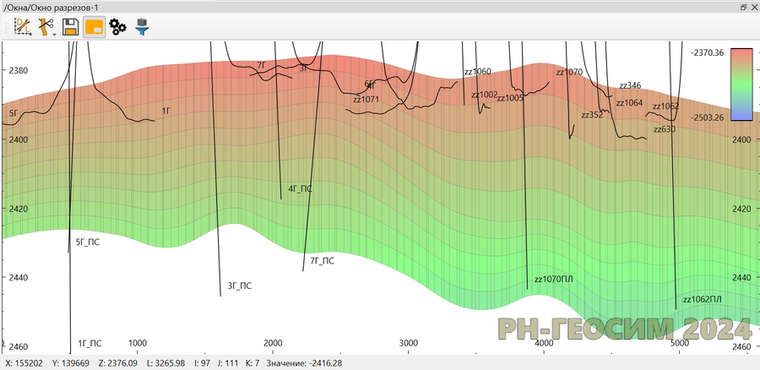Click the D/L axes chart tool icon

click(23, 26)
